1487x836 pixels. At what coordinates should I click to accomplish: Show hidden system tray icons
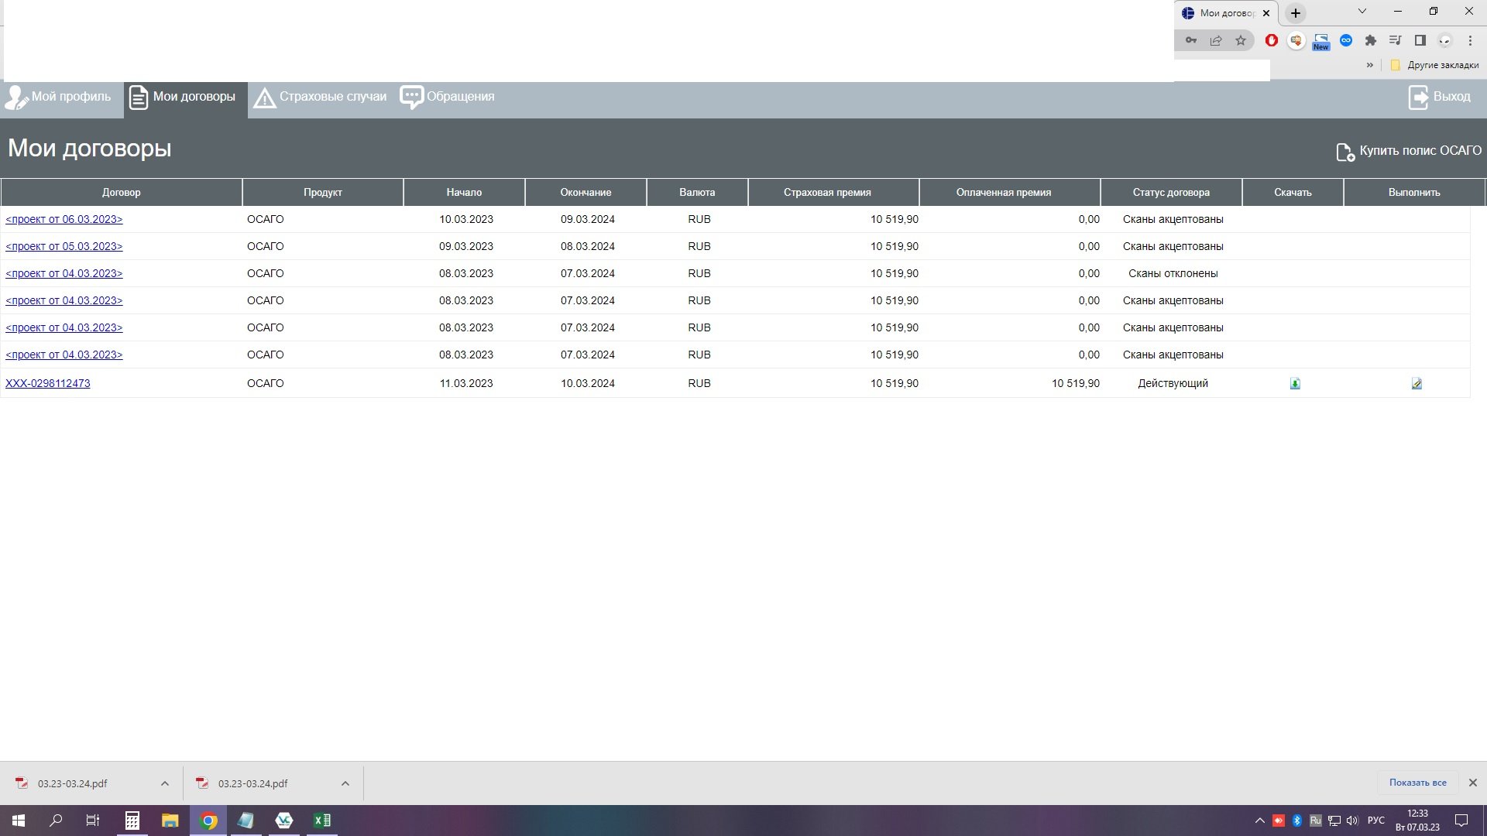pyautogui.click(x=1259, y=821)
